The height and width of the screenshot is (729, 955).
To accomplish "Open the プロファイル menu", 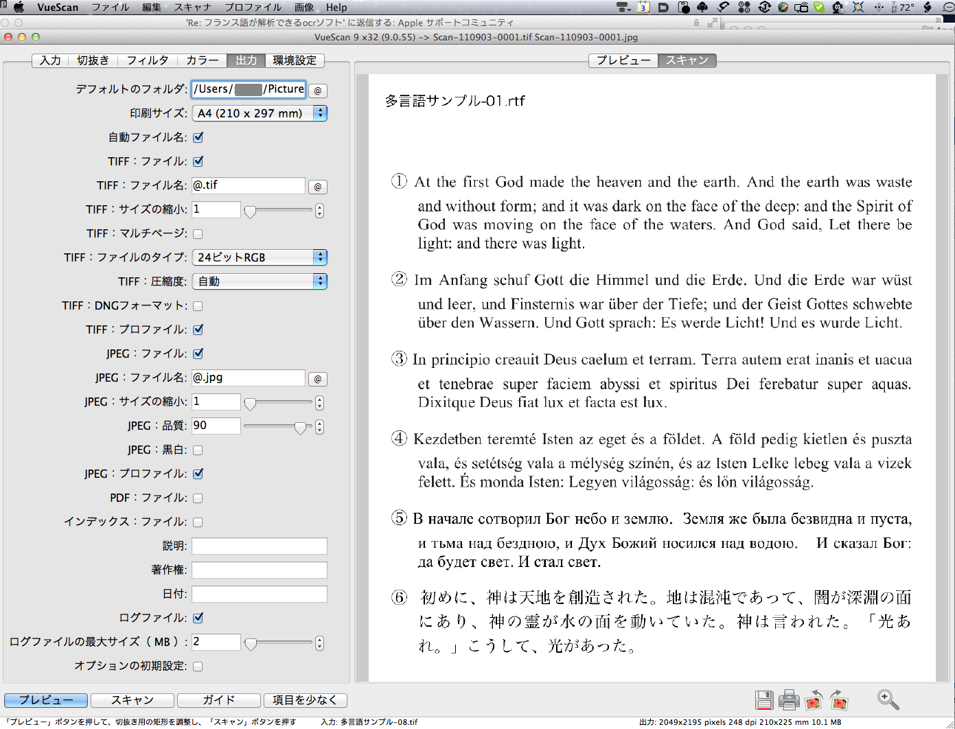I will pyautogui.click(x=253, y=7).
